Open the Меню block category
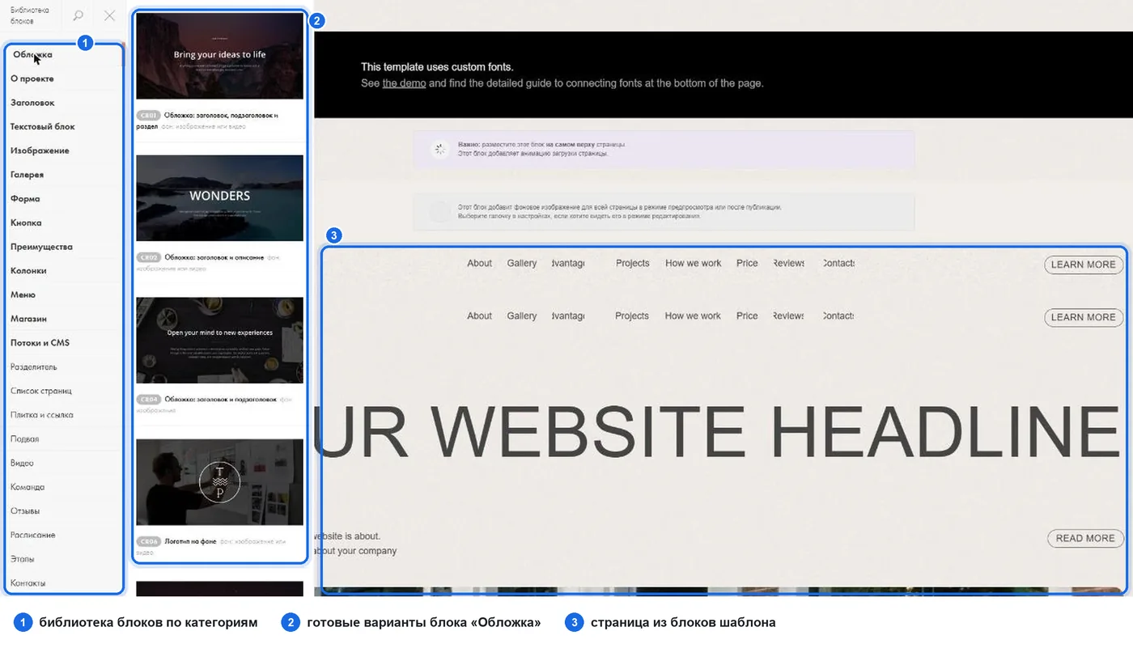 tap(23, 294)
